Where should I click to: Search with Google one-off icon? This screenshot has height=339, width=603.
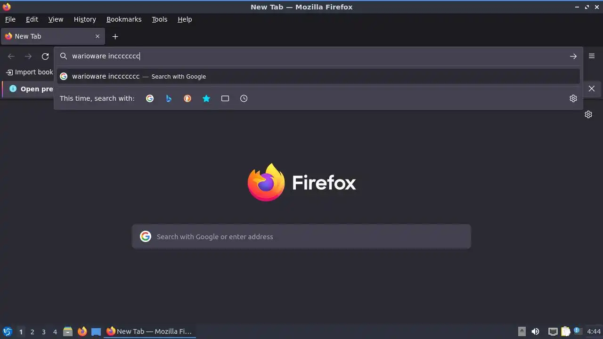pos(150,98)
